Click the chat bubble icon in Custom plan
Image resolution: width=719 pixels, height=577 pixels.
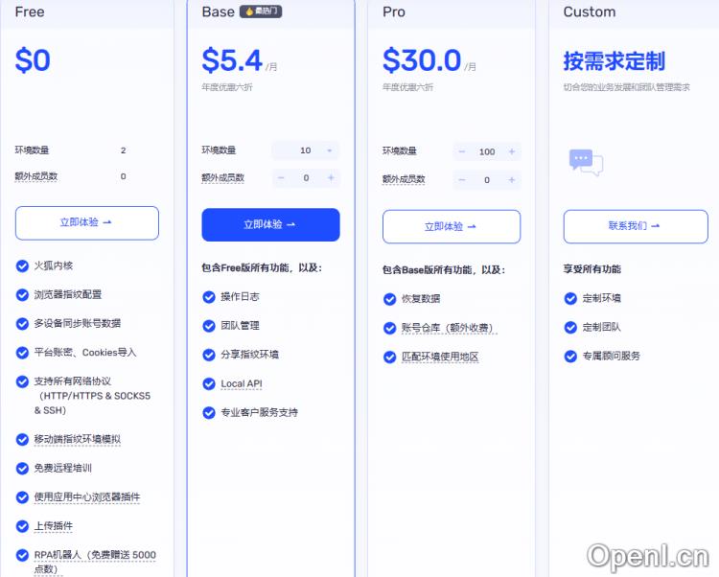pyautogui.click(x=585, y=162)
